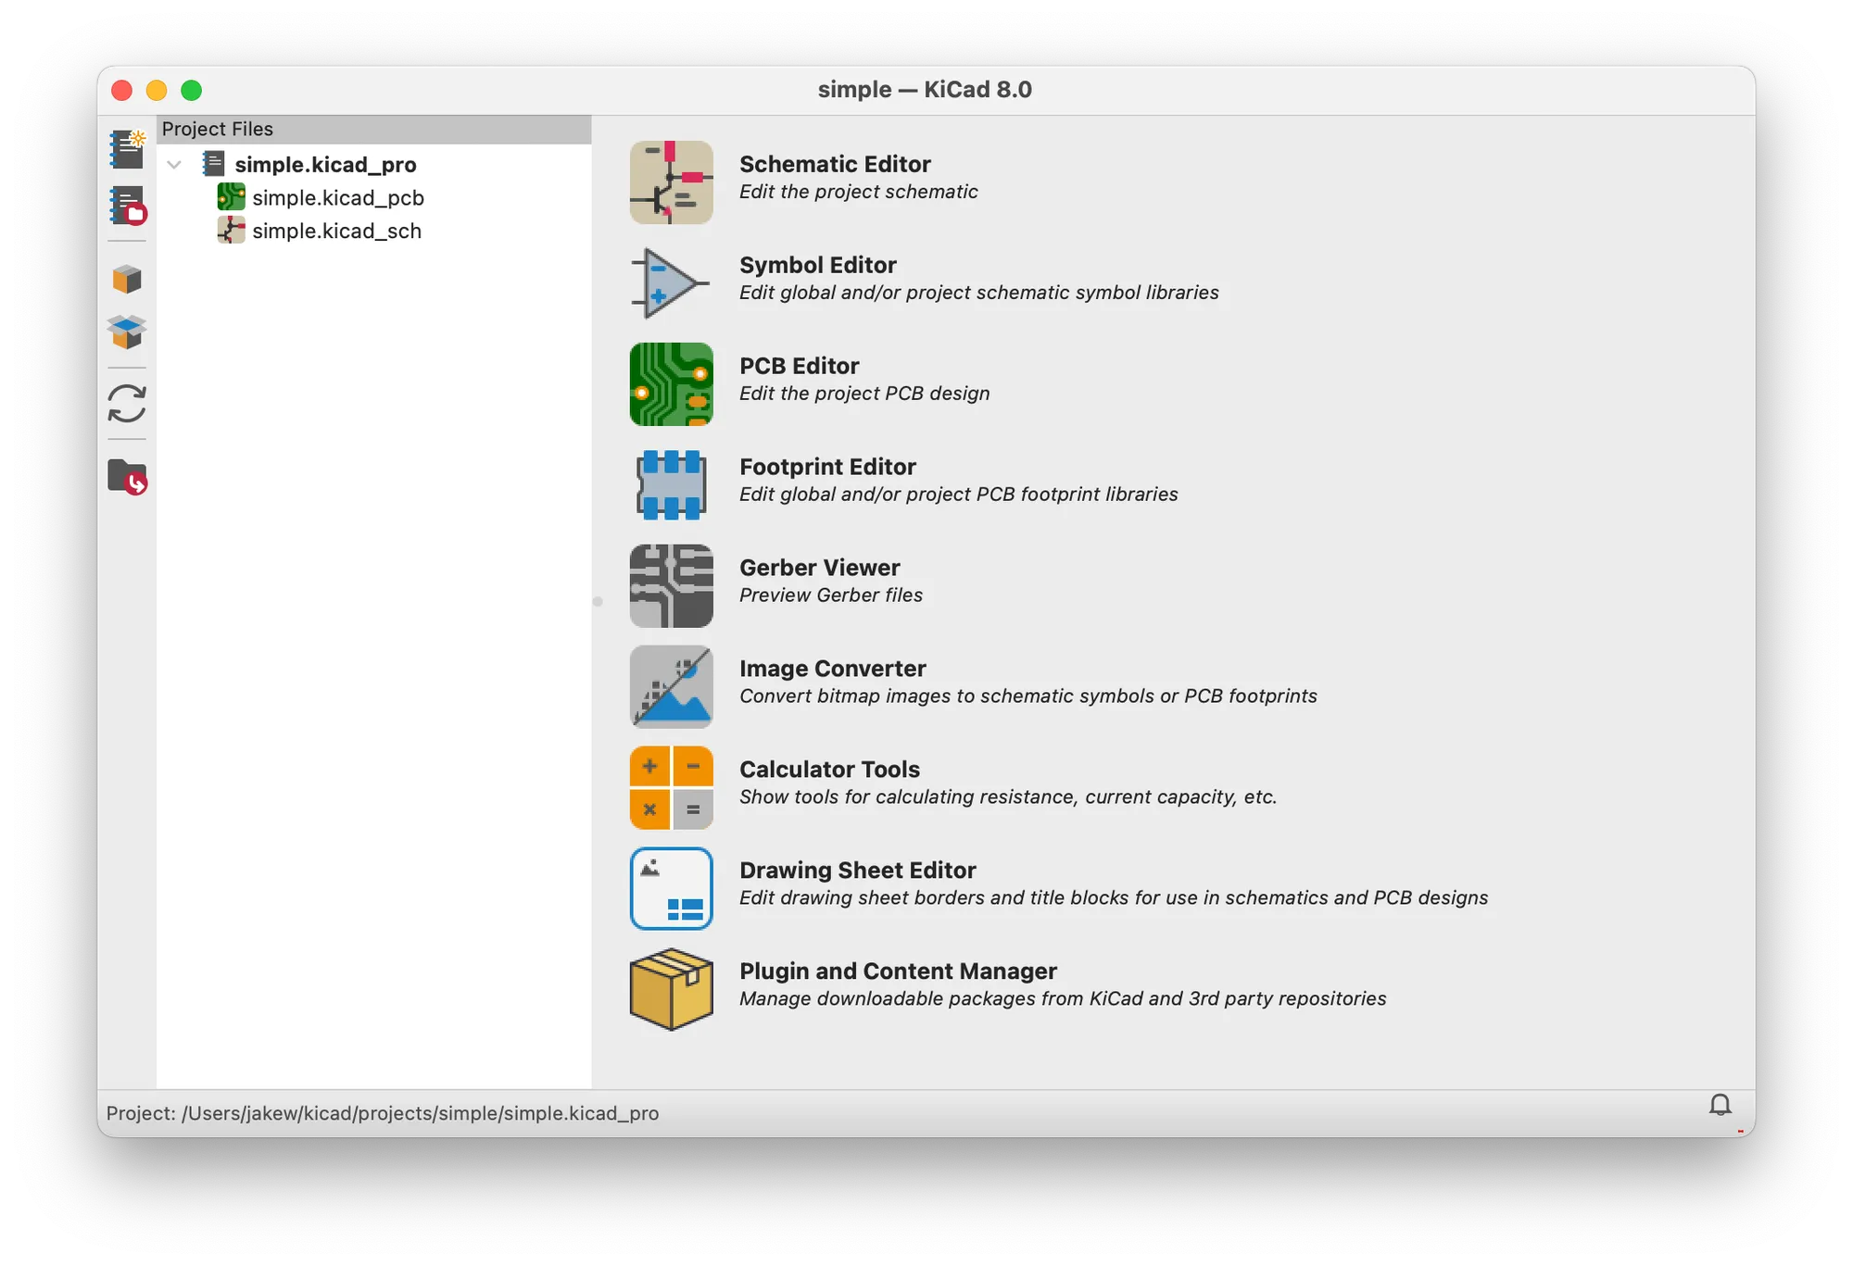Open Plugin and Content Manager box icon
This screenshot has height=1266, width=1853.
click(x=671, y=990)
